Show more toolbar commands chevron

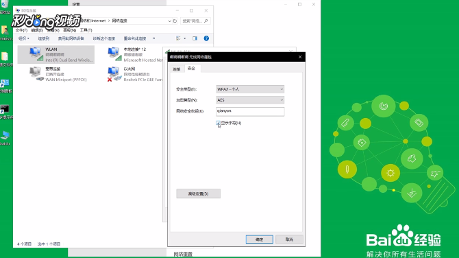tap(153, 38)
